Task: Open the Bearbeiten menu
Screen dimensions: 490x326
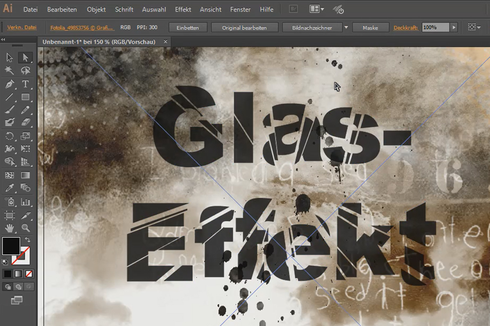Action: (x=62, y=9)
